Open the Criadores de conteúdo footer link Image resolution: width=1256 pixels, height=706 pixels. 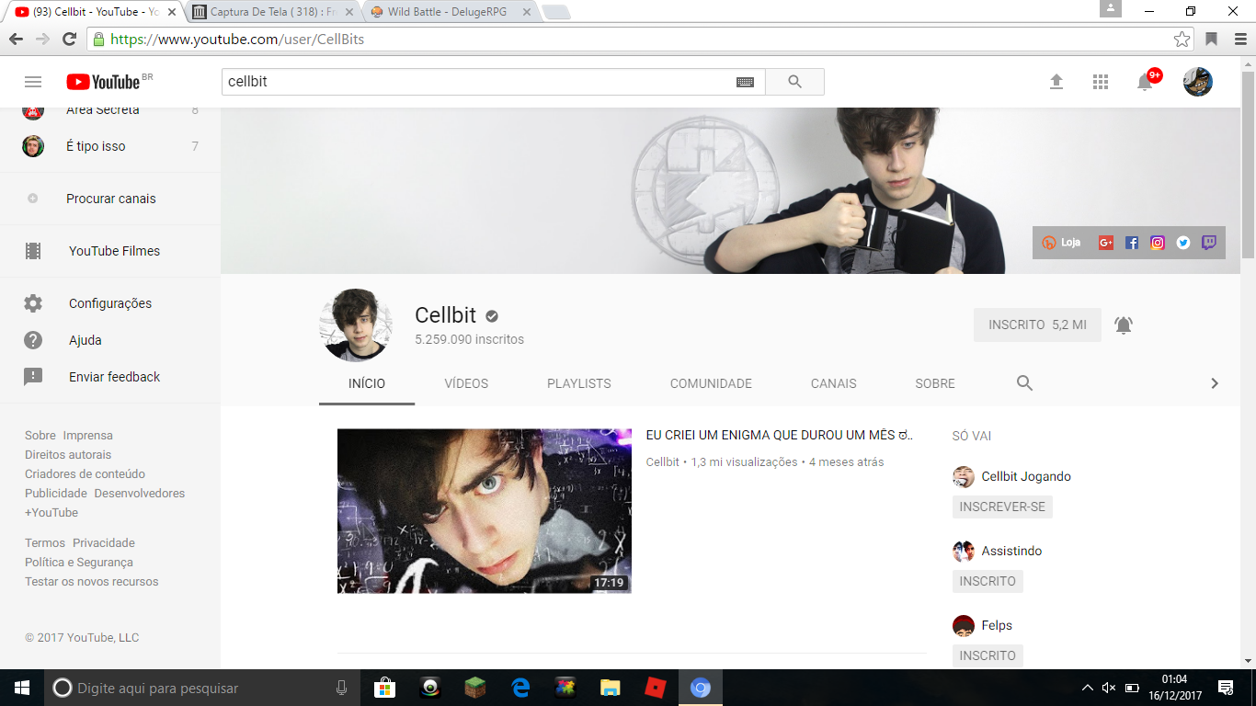pos(85,474)
